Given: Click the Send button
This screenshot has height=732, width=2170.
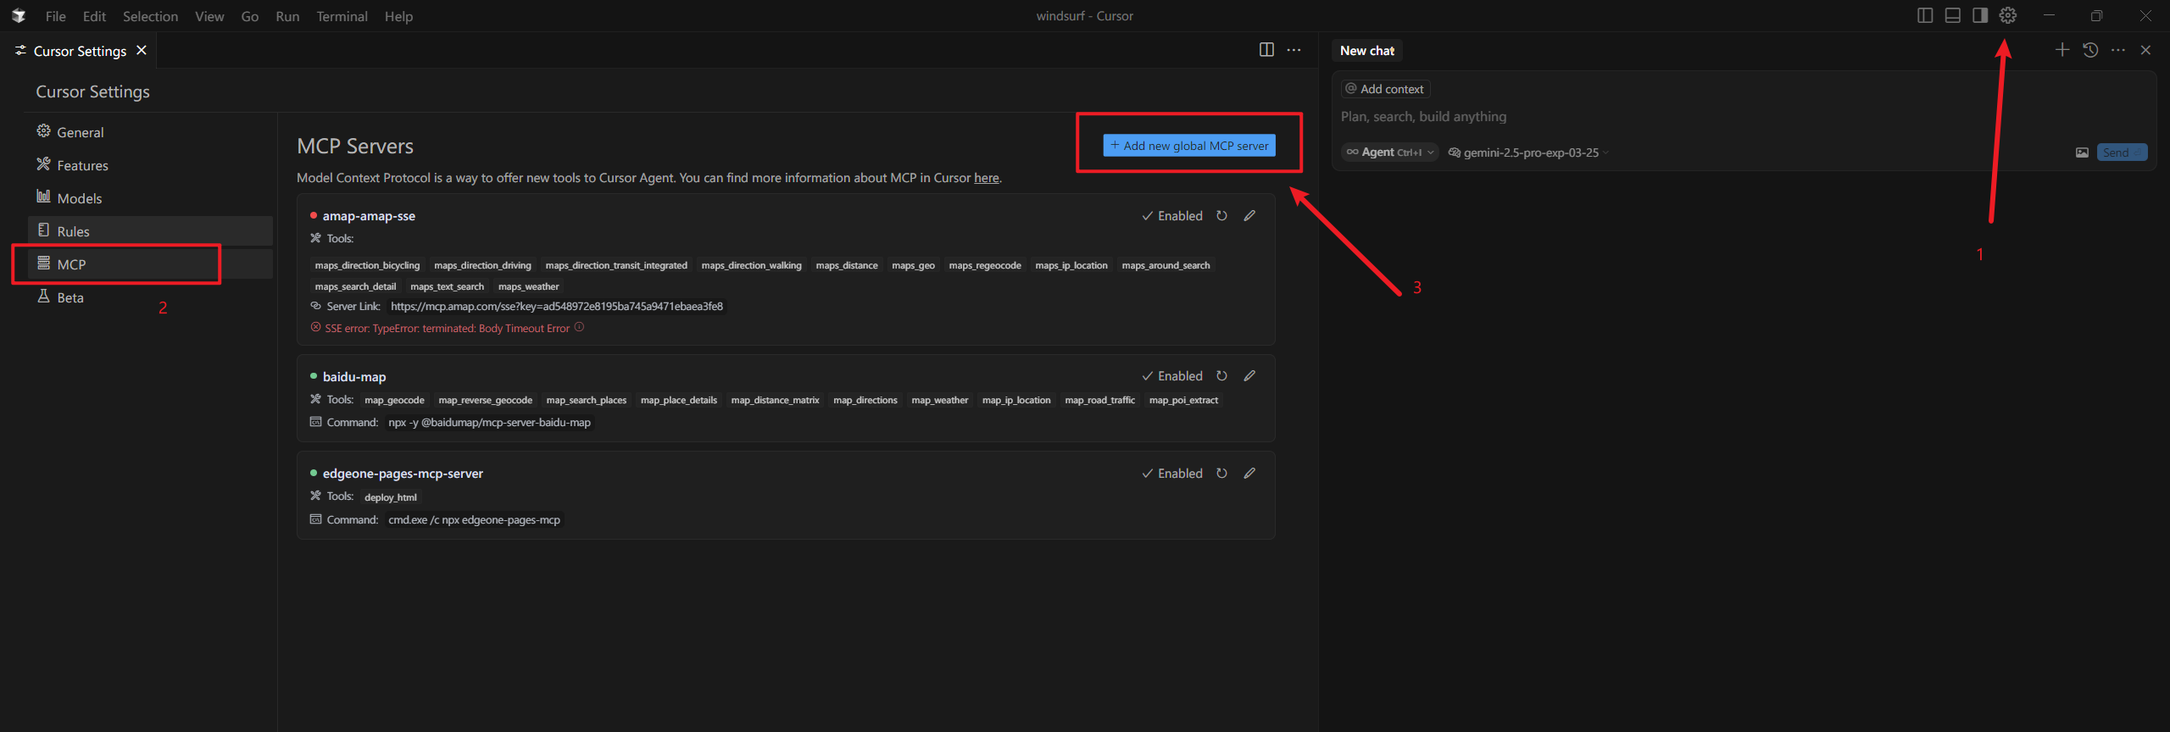Looking at the screenshot, I should tap(2122, 152).
